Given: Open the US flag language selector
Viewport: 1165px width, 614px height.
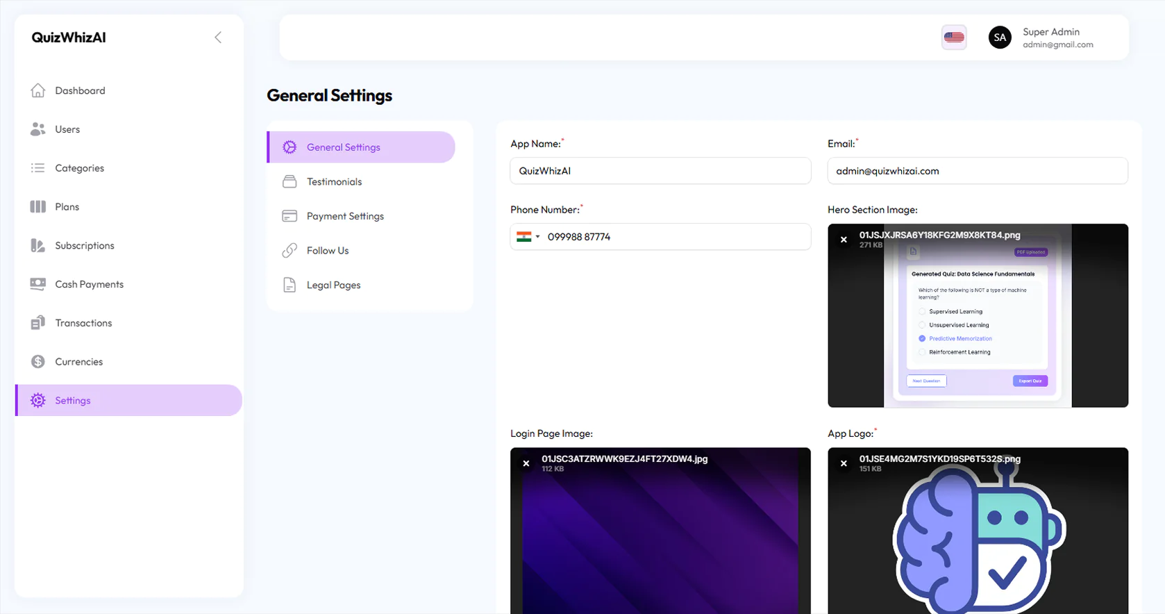Looking at the screenshot, I should 953,38.
